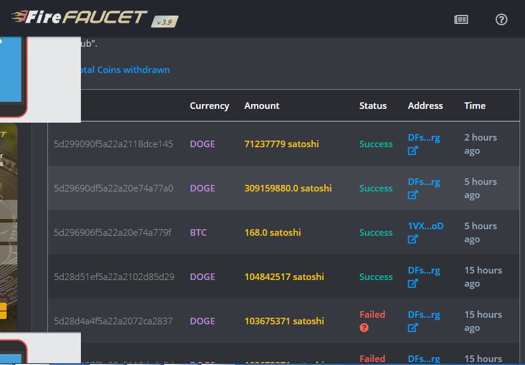Click the 71237779 satoshi amount

tap(282, 144)
